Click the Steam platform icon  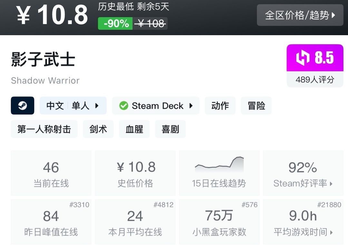[23, 106]
